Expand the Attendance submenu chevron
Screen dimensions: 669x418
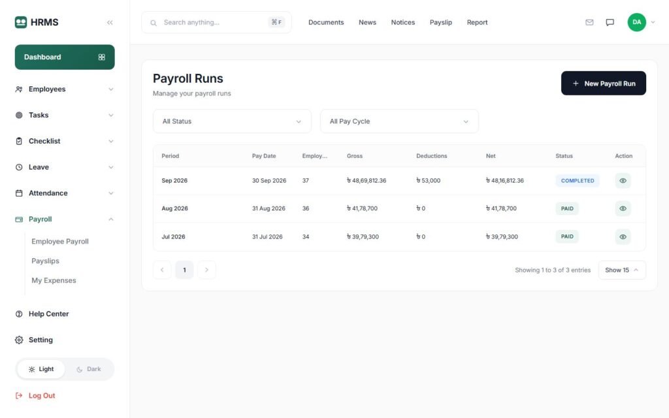click(111, 193)
